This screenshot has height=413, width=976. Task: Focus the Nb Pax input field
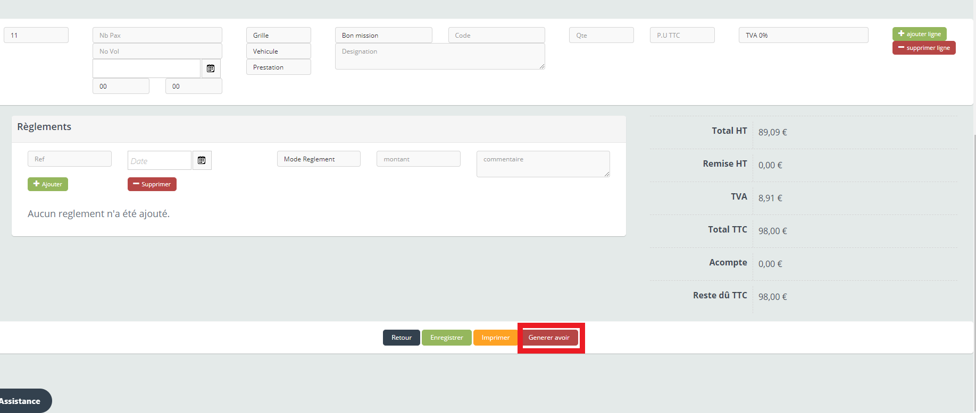tap(157, 36)
